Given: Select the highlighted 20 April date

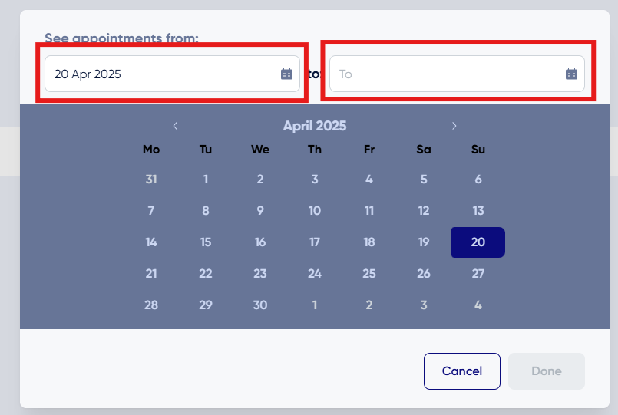Looking at the screenshot, I should [x=478, y=242].
